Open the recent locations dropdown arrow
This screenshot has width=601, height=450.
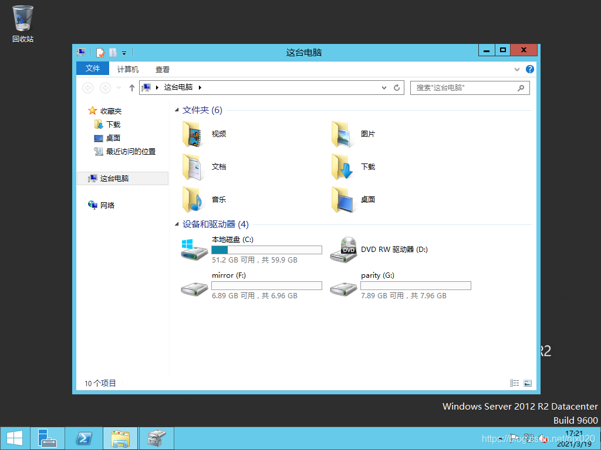[119, 88]
